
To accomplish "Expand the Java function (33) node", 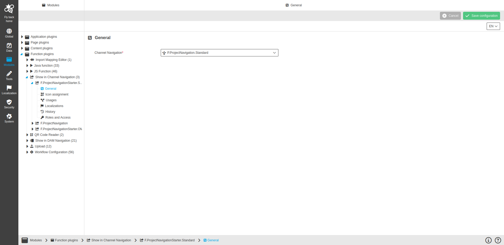I will tap(27, 66).
